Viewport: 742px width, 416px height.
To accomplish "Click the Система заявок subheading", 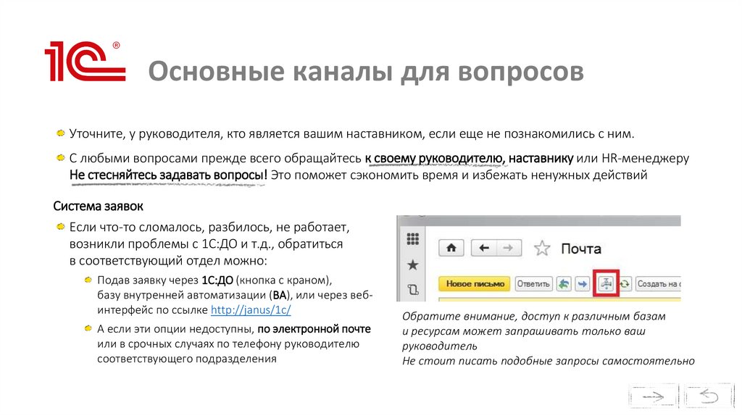I will pos(98,207).
